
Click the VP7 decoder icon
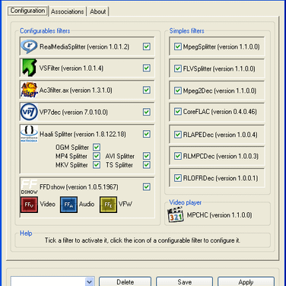click(29, 112)
